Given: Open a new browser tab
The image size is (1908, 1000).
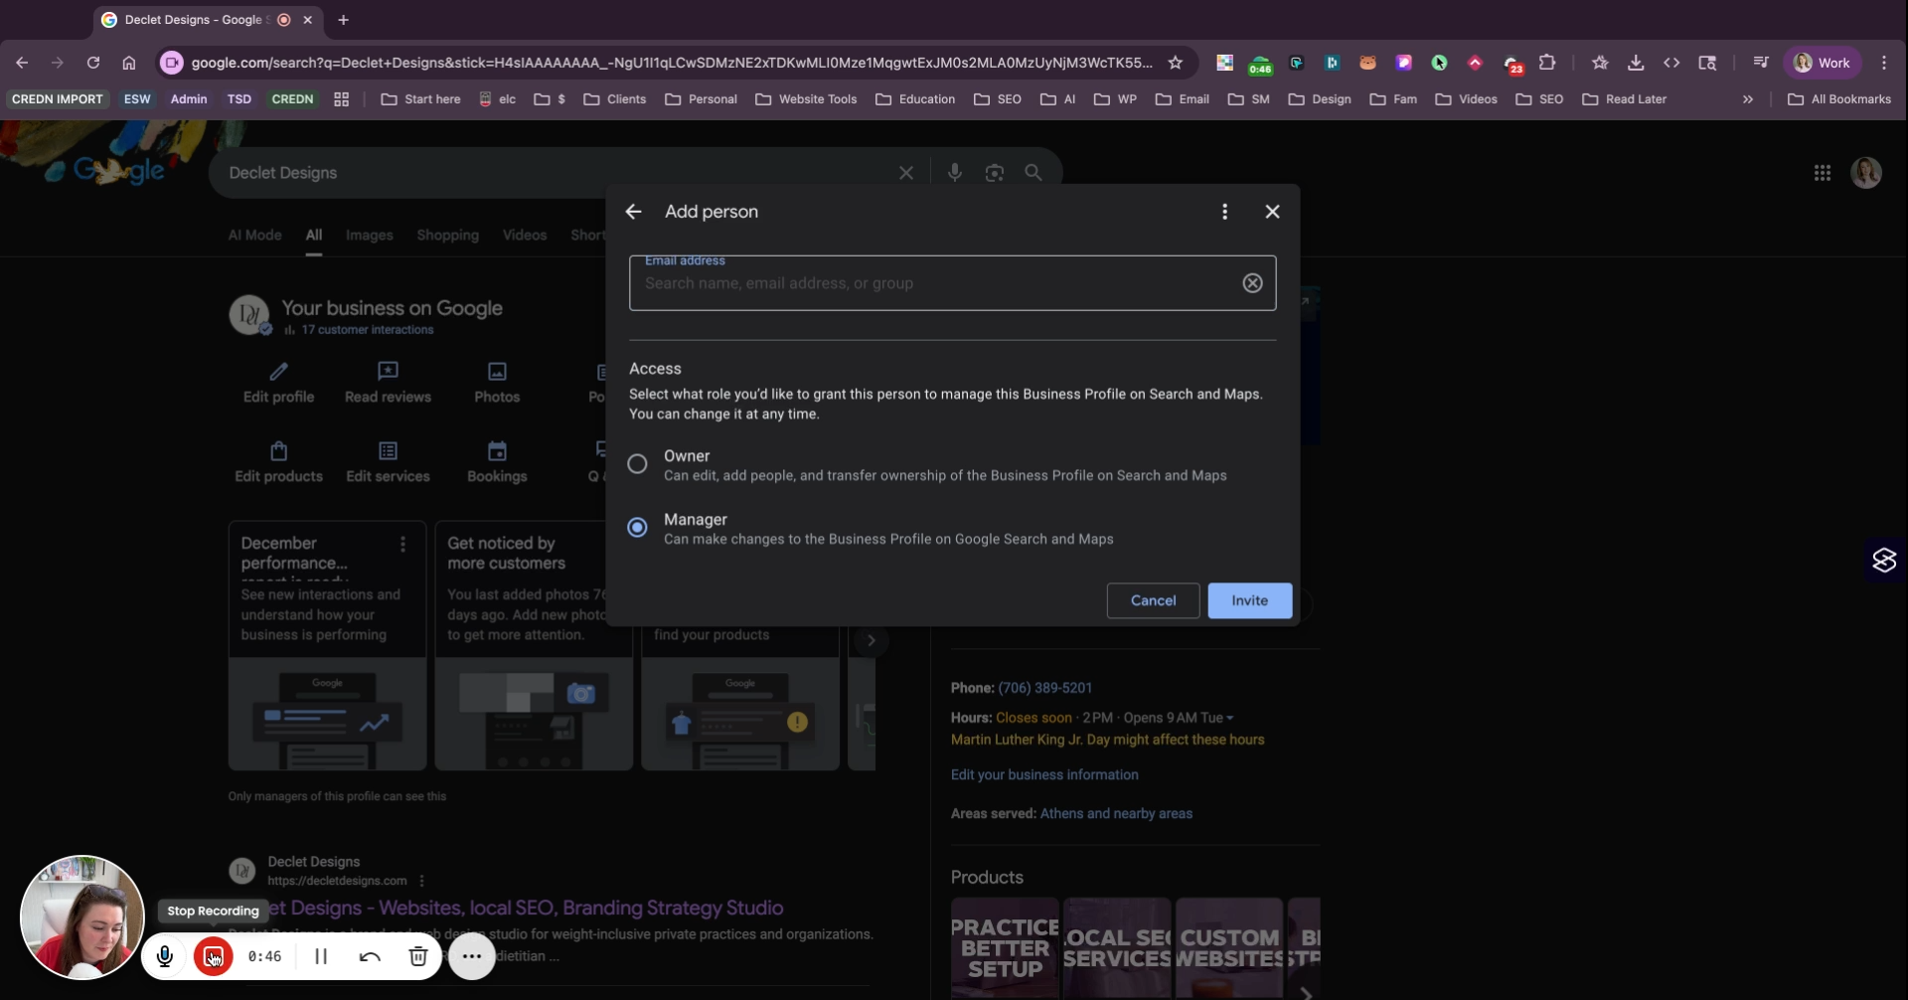Looking at the screenshot, I should point(343,20).
